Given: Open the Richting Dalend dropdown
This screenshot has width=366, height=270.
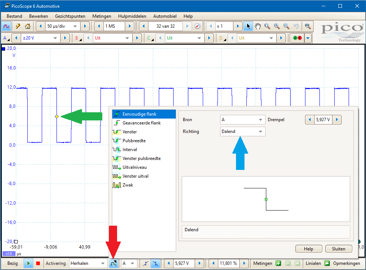Looking at the screenshot, I should [243, 131].
